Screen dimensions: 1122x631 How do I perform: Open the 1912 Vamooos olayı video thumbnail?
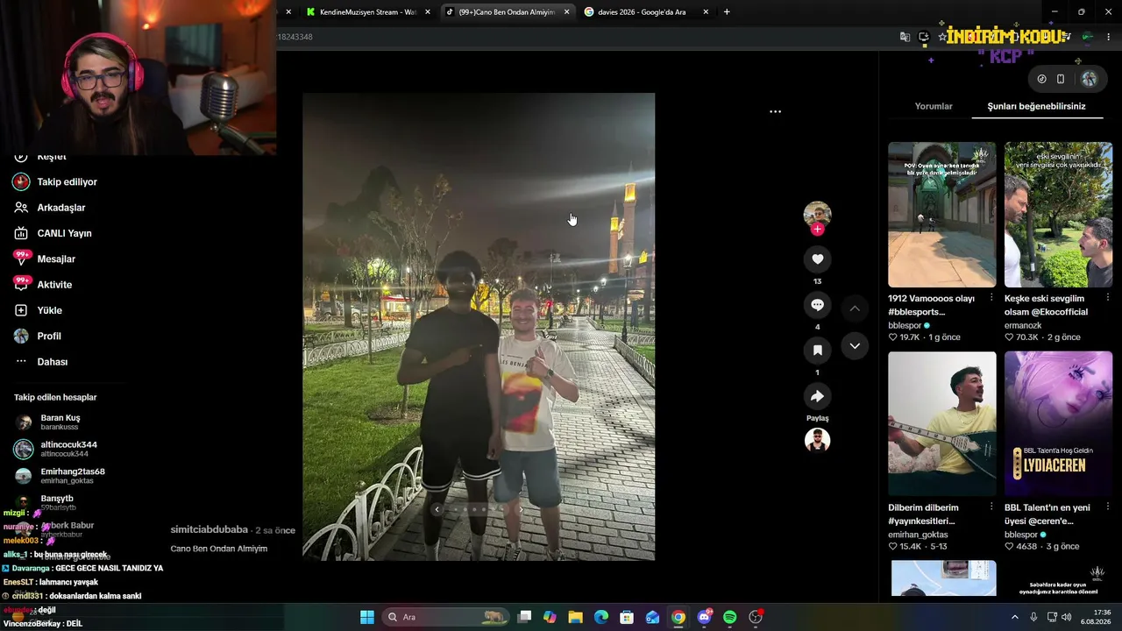[x=942, y=215]
